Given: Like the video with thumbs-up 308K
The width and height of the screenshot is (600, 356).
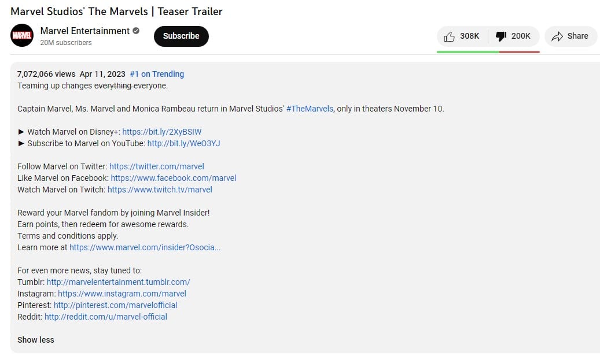Looking at the screenshot, I should click(x=462, y=36).
